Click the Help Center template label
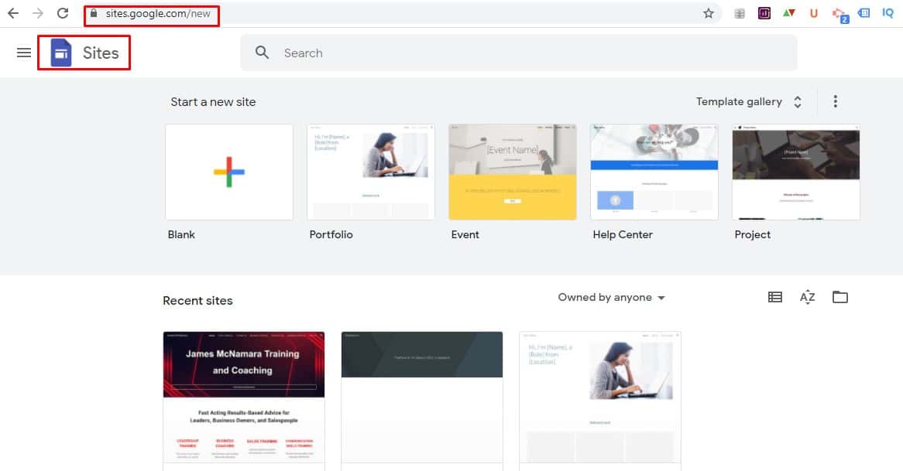 [623, 234]
